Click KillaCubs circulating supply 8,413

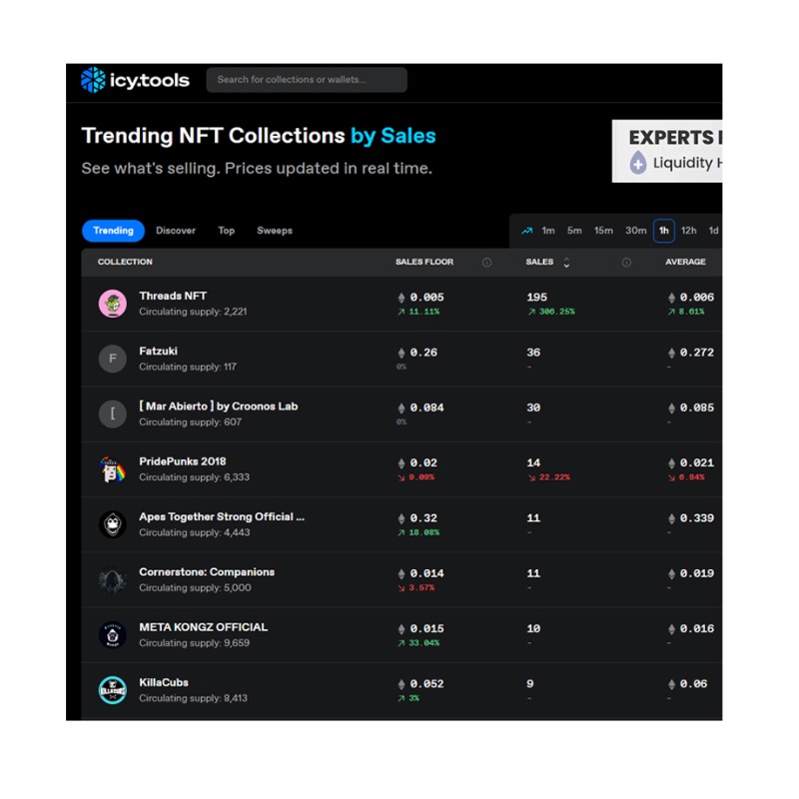(x=193, y=698)
